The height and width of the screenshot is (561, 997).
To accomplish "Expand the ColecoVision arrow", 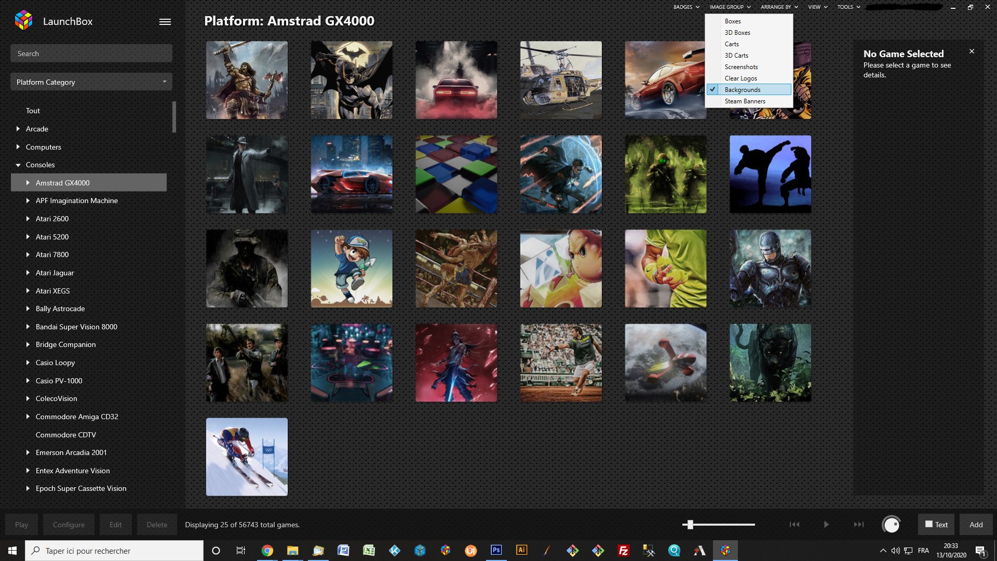I will click(28, 398).
